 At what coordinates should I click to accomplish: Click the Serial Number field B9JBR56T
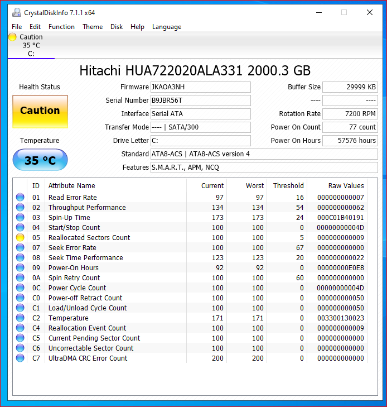201,100
